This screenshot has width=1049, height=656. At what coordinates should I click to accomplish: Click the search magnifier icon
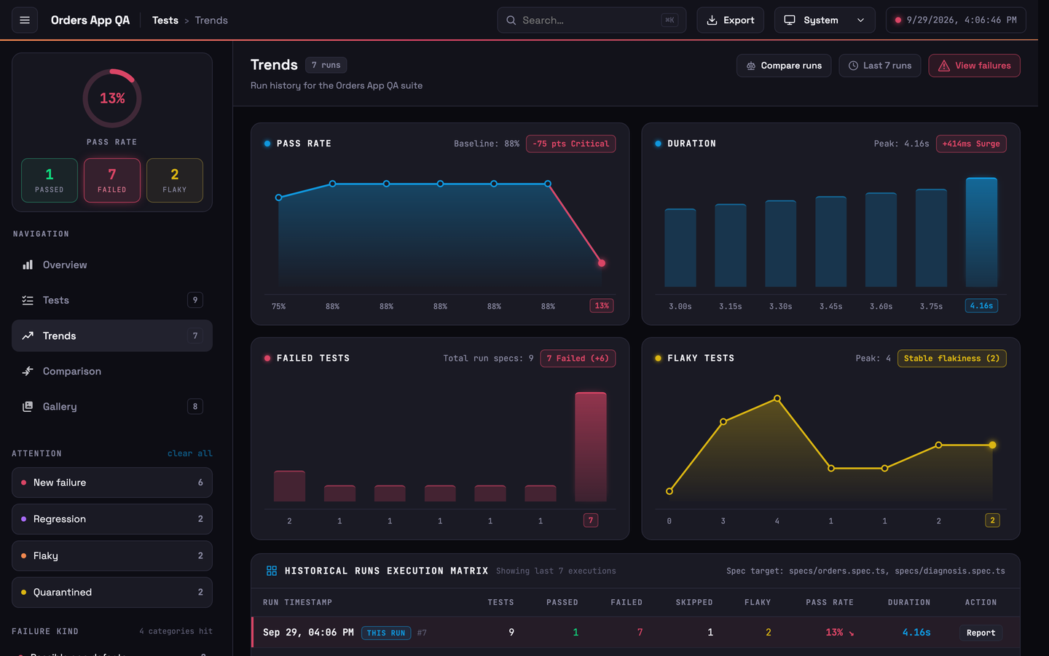pyautogui.click(x=511, y=20)
